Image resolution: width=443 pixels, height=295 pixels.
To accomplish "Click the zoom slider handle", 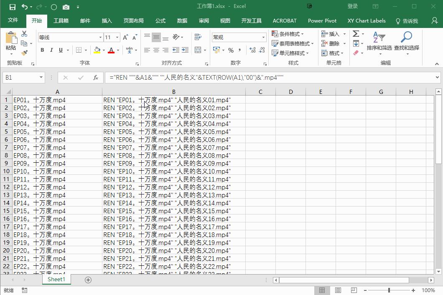I will tap(389, 290).
